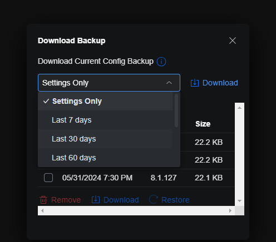Click the Remove text button

click(66, 200)
